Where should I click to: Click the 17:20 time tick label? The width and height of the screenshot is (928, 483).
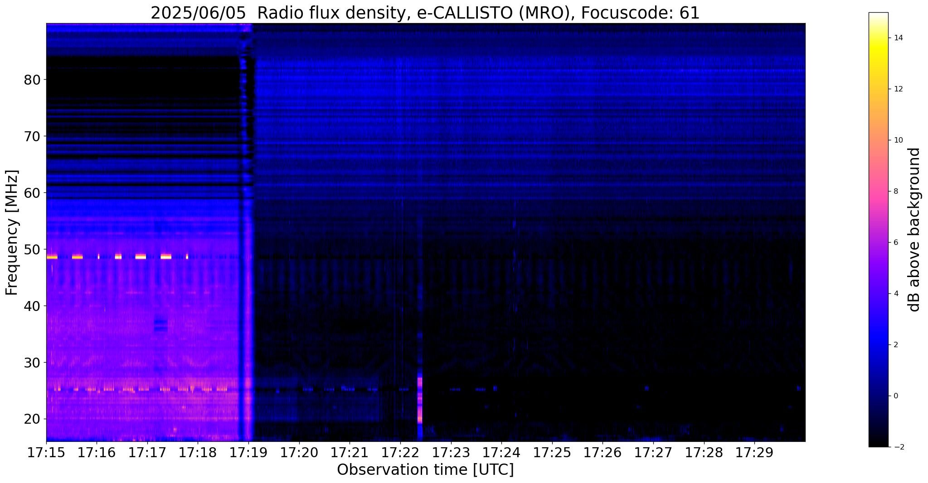tap(299, 453)
